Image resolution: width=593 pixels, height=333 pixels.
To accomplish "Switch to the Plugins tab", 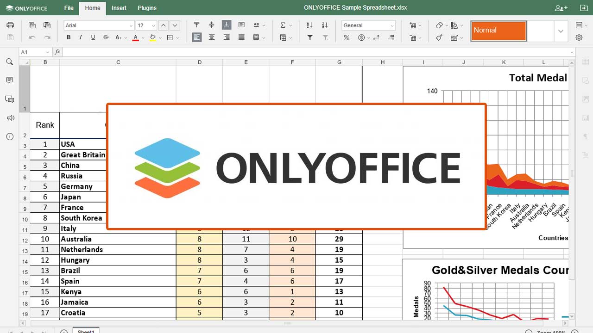I will point(147,8).
